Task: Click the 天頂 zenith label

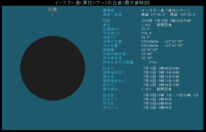Action: pyautogui.click(x=52, y=10)
